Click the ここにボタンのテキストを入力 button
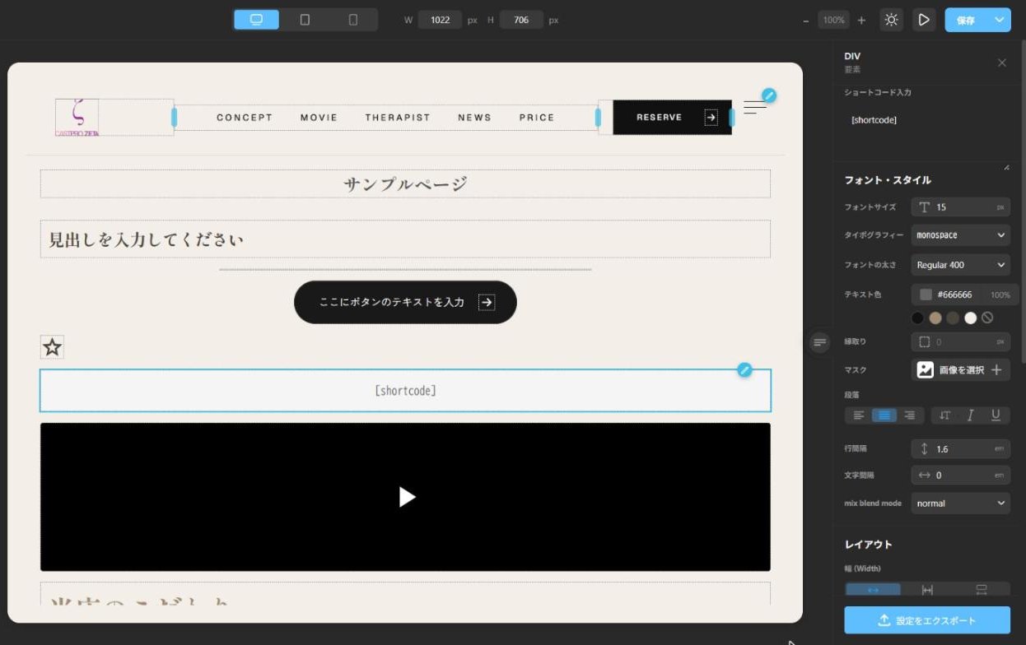 (x=405, y=302)
